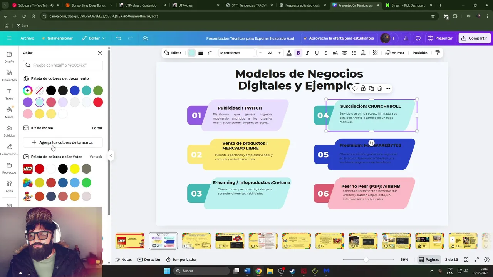Open the Archivo menu
Image resolution: width=493 pixels, height=277 pixels.
pos(27,38)
